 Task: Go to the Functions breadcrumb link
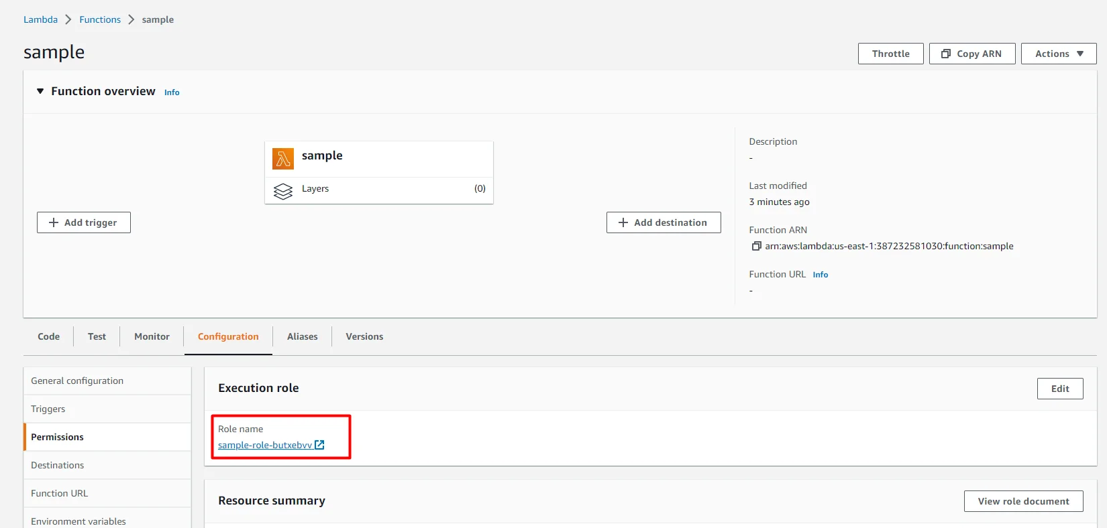coord(100,19)
